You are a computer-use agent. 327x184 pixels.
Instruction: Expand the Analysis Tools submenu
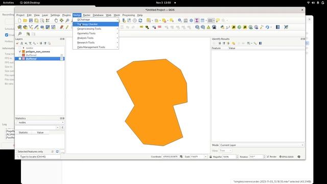(96, 38)
